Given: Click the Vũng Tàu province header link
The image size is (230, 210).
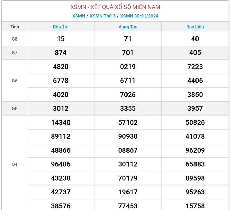Looking at the screenshot, I should (x=128, y=27).
